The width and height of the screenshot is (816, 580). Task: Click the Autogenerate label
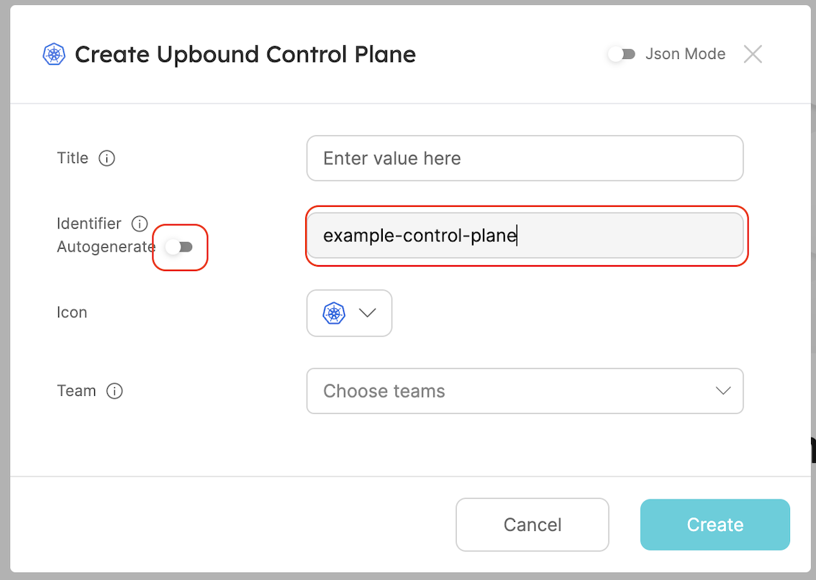pos(106,247)
